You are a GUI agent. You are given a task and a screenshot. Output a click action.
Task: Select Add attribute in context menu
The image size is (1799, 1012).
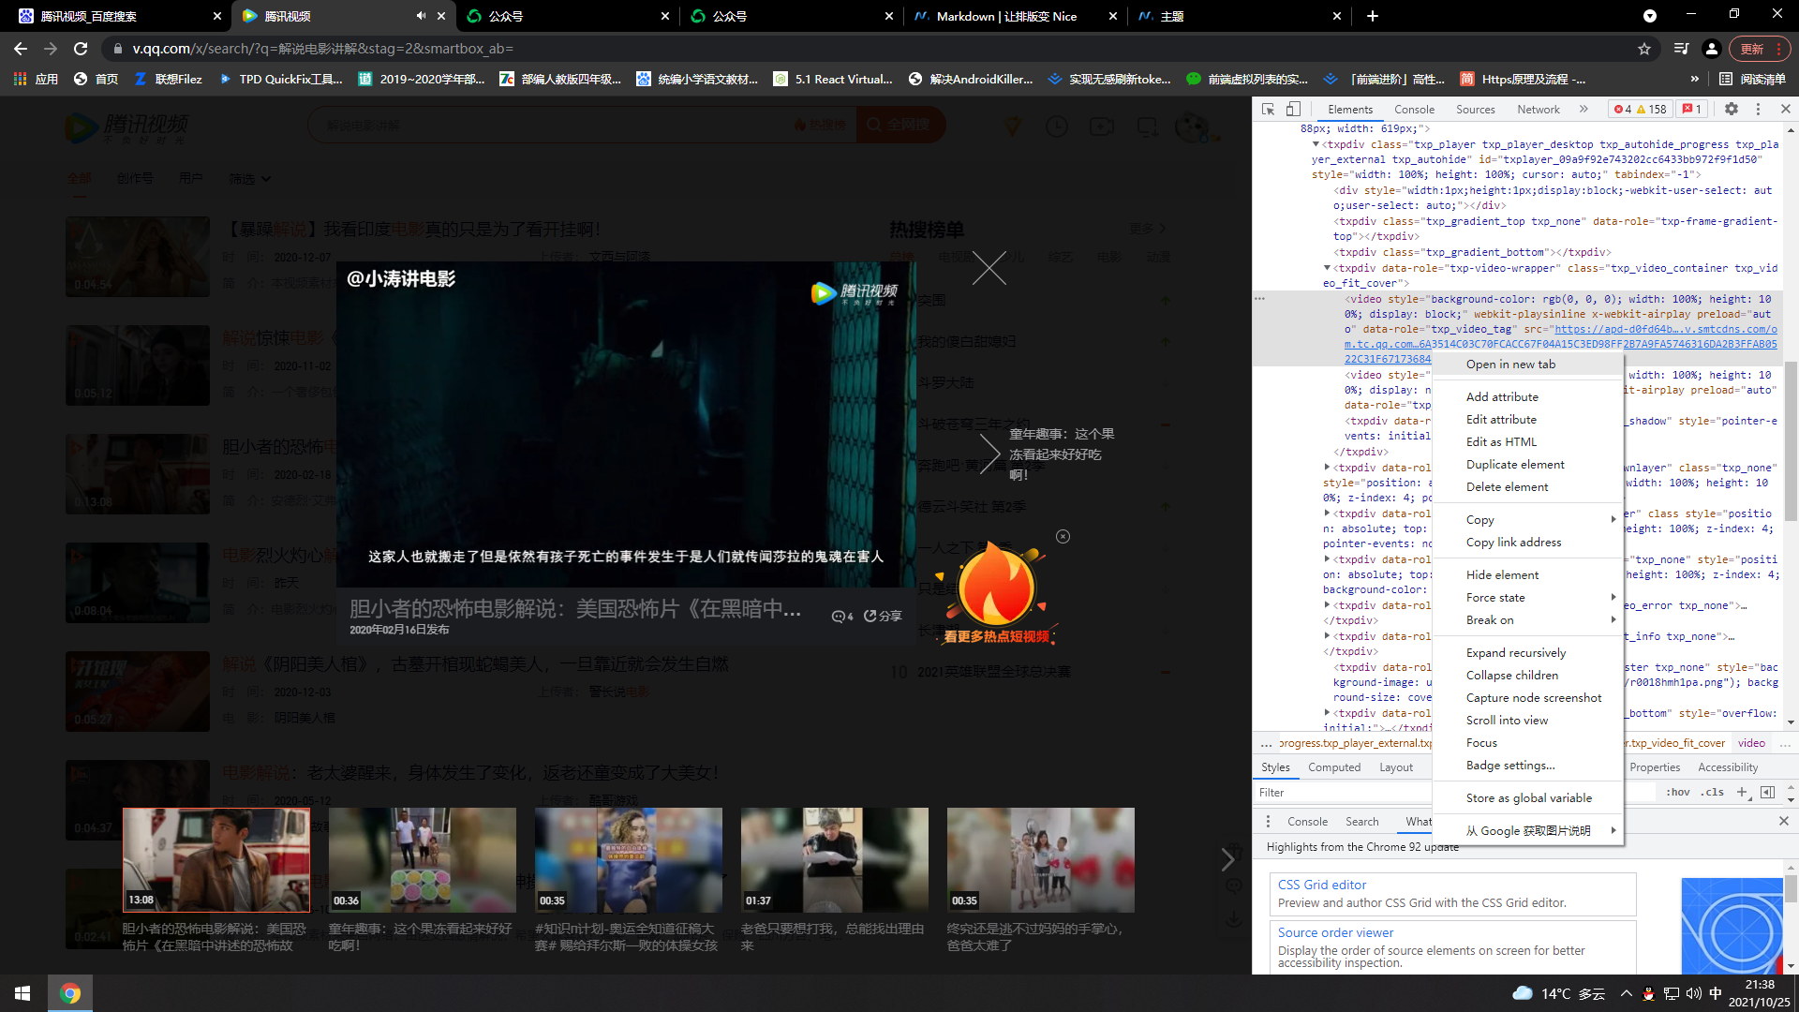1528,397
